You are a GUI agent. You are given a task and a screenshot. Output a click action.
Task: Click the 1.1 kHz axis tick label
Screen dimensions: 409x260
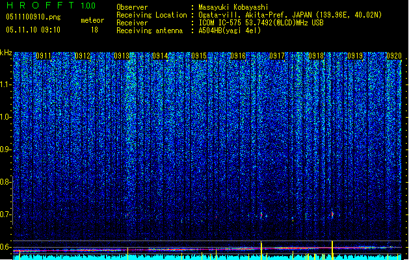5,84
